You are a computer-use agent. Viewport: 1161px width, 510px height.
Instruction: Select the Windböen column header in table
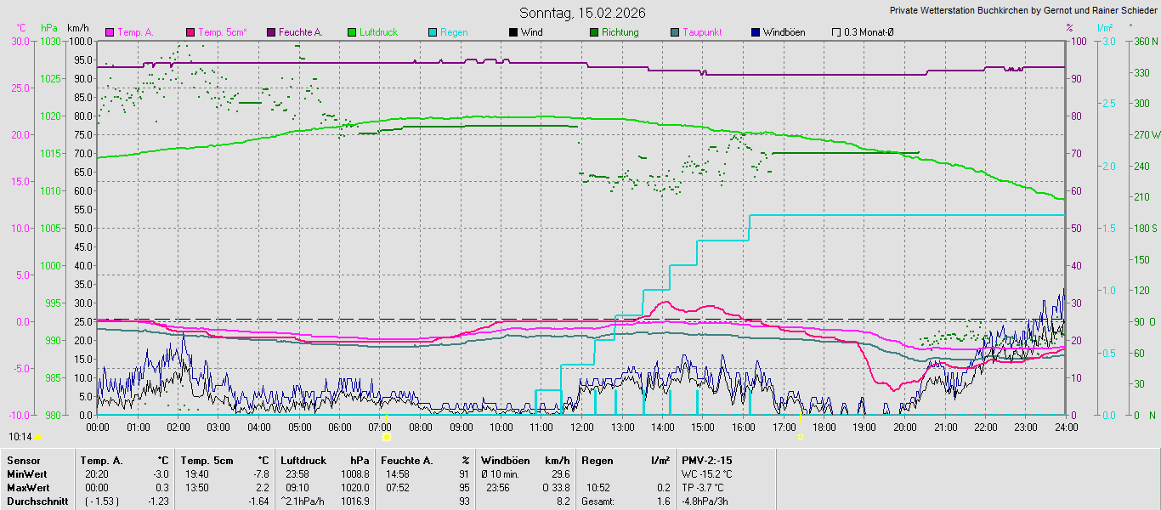[505, 460]
